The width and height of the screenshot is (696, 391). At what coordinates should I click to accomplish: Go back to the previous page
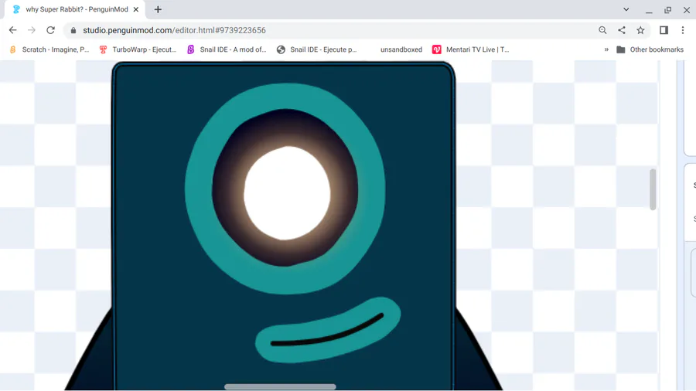13,30
